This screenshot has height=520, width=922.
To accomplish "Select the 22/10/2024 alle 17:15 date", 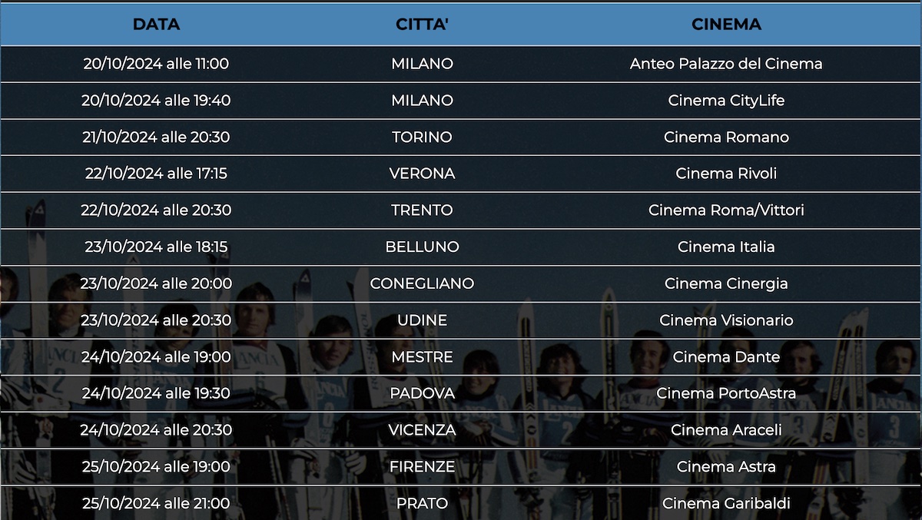I will (156, 174).
